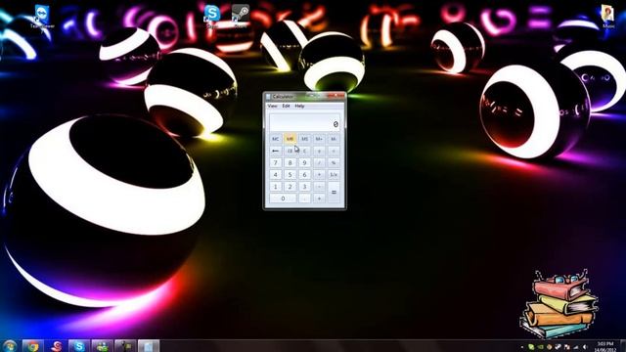Click digit 7 on the calculator
Screen dimensions: 626x352
pyautogui.click(x=276, y=163)
